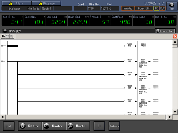The width and height of the screenshot is (178, 133).
Task: Toggle the MC status button
Action: click(156, 9)
